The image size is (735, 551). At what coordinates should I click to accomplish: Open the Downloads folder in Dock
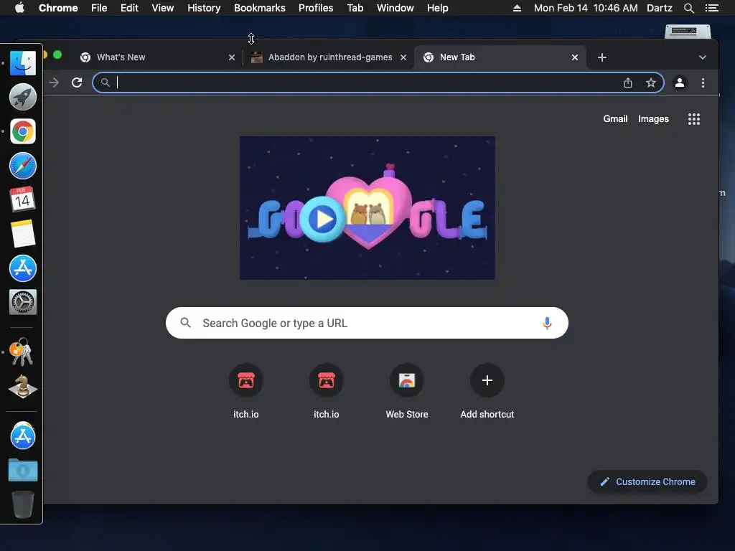point(22,470)
